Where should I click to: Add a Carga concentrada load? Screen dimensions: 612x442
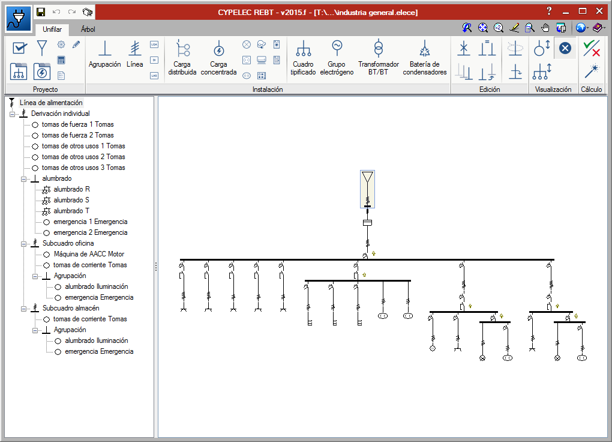coord(218,58)
